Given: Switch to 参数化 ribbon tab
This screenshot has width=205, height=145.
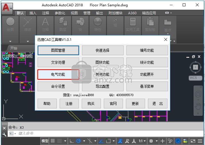Looking at the screenshot, I should click(60, 13).
